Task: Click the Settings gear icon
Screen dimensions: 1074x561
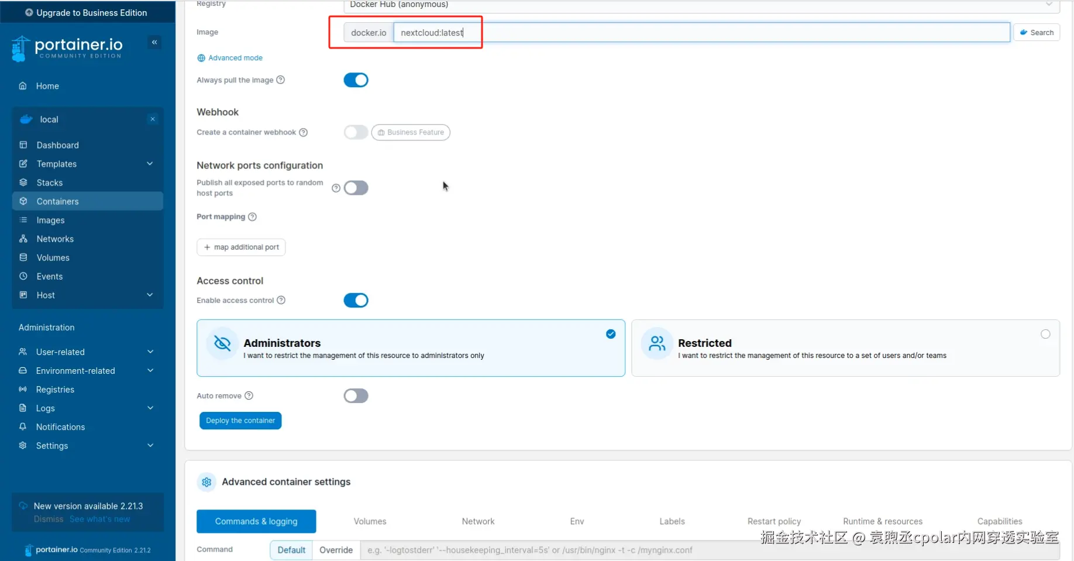Action: [x=23, y=445]
